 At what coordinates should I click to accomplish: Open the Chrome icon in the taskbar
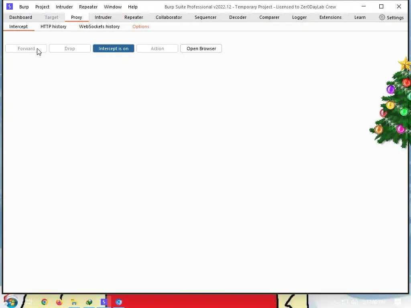pos(44,302)
